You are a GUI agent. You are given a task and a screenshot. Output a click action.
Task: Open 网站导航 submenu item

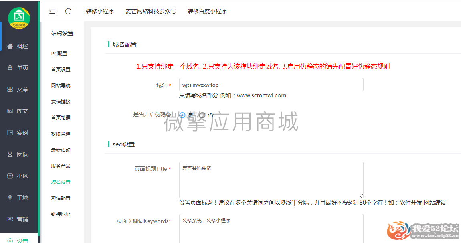[61, 85]
